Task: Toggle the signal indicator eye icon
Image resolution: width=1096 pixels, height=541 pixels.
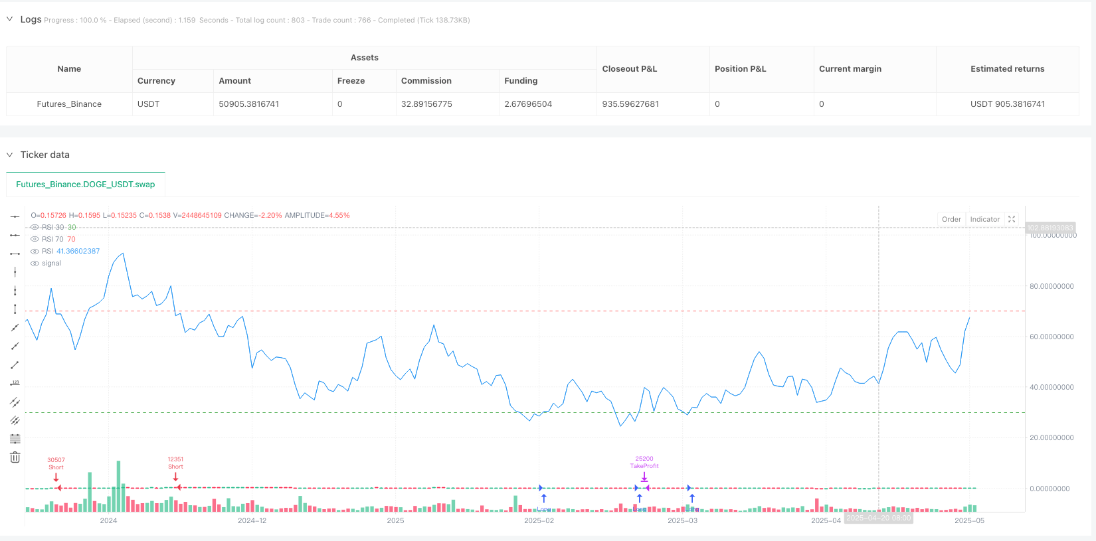Action: pyautogui.click(x=35, y=264)
